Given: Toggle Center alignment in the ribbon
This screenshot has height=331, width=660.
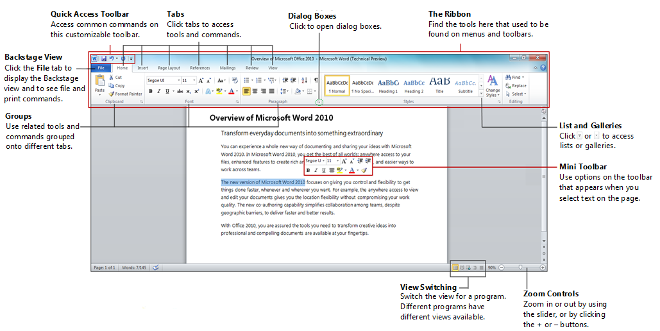Looking at the screenshot, I should click(x=255, y=91).
